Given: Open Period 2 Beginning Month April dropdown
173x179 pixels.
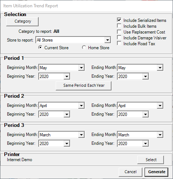Looking at the screenshot, I should (x=62, y=105).
